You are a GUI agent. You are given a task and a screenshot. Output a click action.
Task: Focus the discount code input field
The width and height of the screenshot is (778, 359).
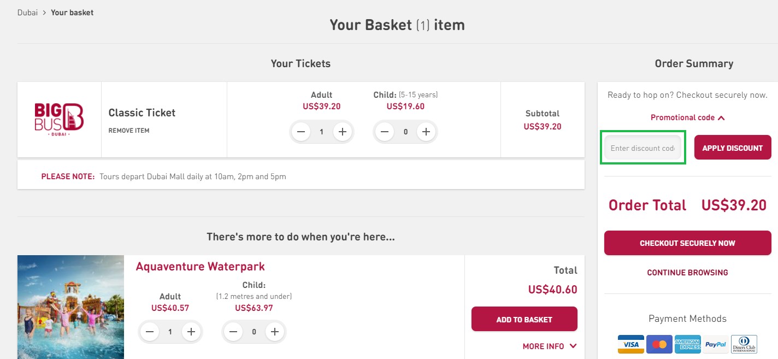coord(643,148)
